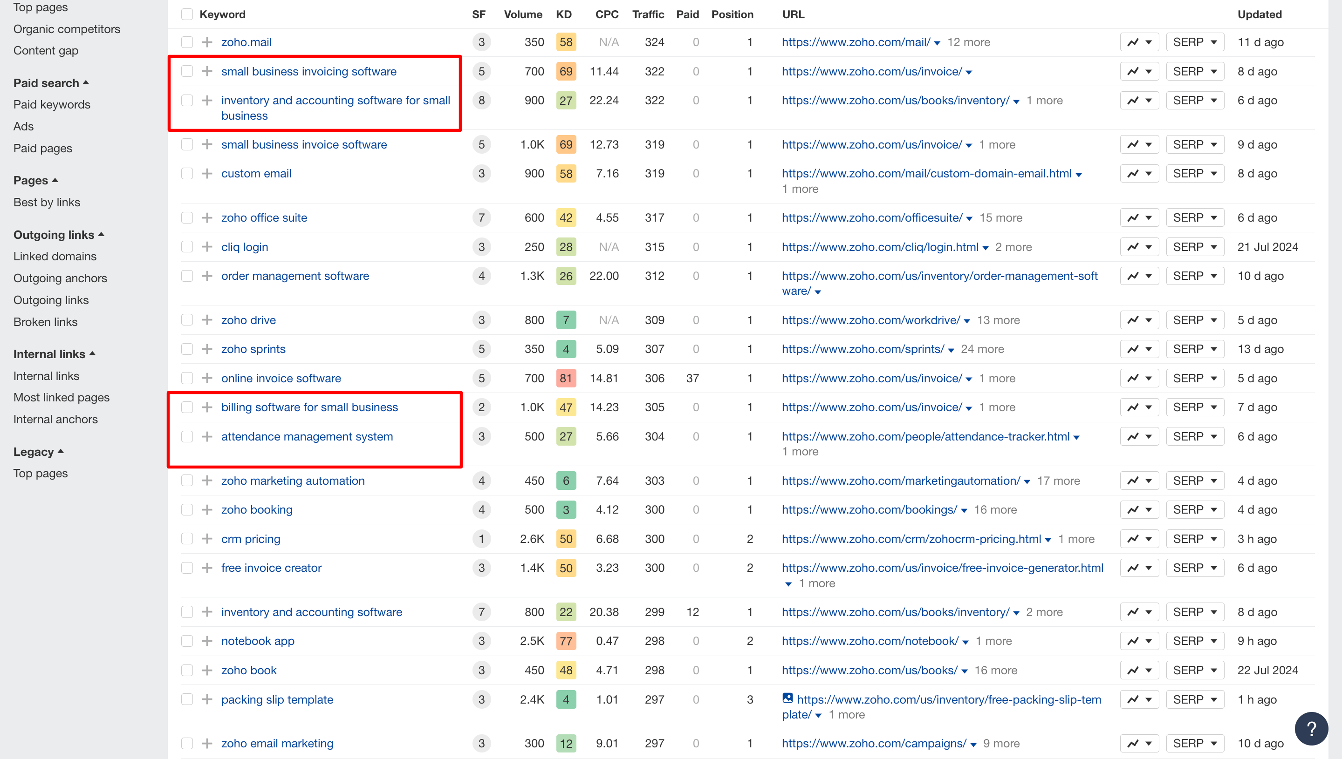The image size is (1342, 759).
Task: Open trend chart for zoho drive row
Action: pos(1139,320)
